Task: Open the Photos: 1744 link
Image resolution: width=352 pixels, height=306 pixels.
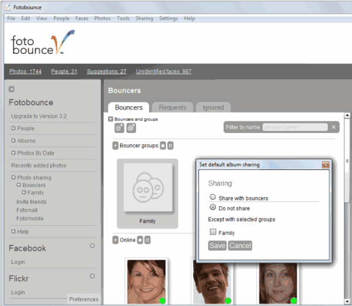Action: (x=25, y=72)
